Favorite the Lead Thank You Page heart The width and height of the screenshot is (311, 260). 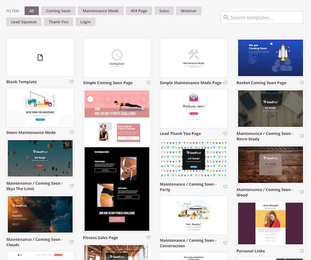click(225, 133)
